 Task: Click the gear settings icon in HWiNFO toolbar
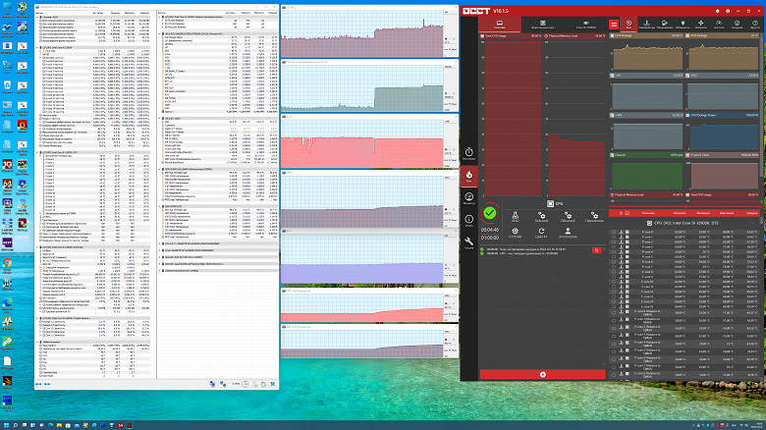pyautogui.click(x=264, y=384)
